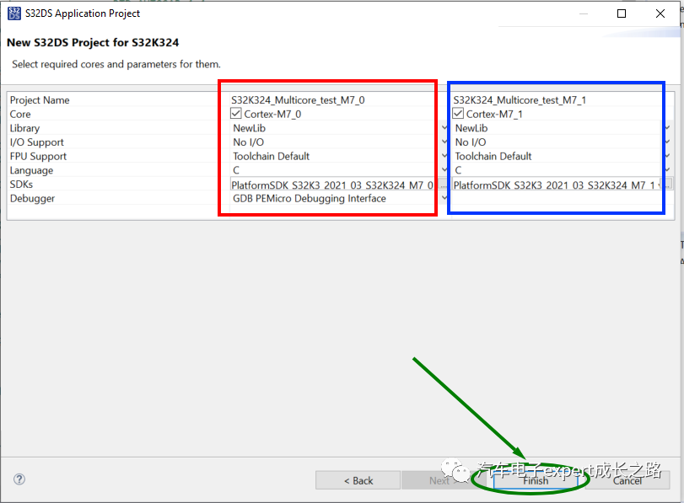Click the Finish button
This screenshot has width=684, height=503.
(x=536, y=480)
